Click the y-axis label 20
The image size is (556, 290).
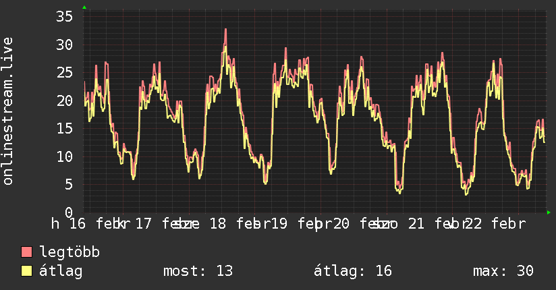[x=64, y=100]
